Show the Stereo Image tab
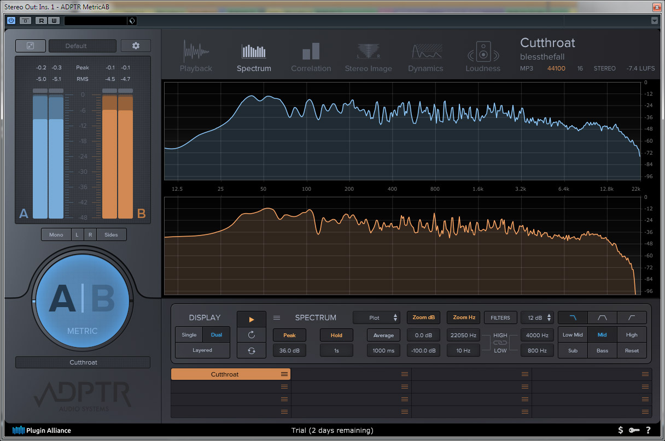The image size is (665, 441). click(x=368, y=56)
